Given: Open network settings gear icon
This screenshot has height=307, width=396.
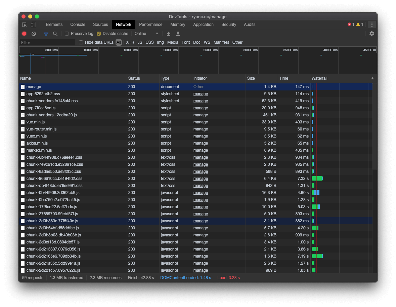Looking at the screenshot, I should pyautogui.click(x=371, y=34).
